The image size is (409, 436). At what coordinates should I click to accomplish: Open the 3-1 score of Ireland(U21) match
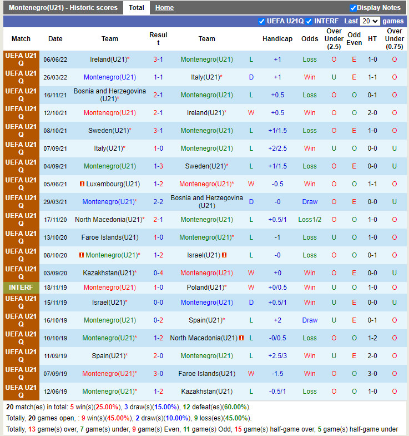[158, 60]
